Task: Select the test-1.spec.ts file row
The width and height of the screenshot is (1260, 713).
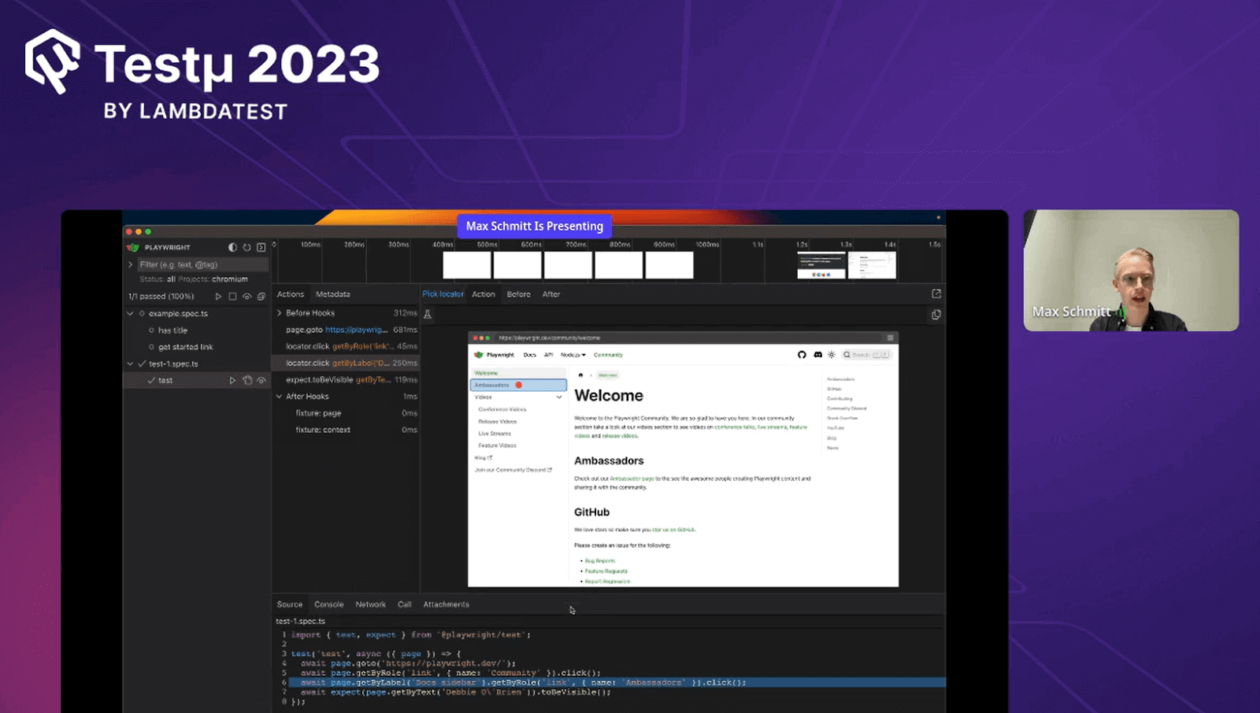Action: [198, 364]
